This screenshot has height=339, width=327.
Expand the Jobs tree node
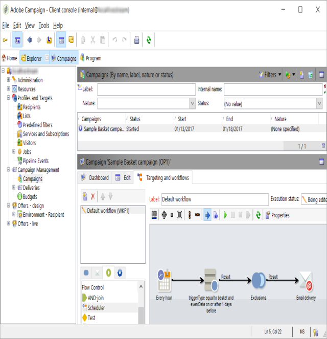14,151
